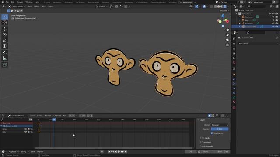Viewport: 280px width, 157px height.
Task: Hide Light in outliner with eye icon
Action: point(273,20)
